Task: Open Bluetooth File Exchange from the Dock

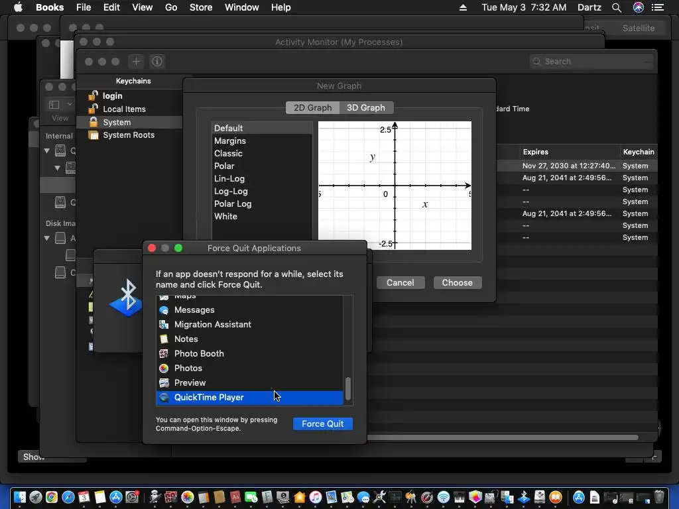Action: [524, 497]
